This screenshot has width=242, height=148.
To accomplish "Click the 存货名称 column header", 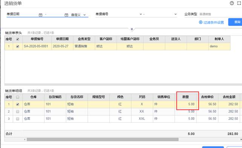I will pos(77,97).
